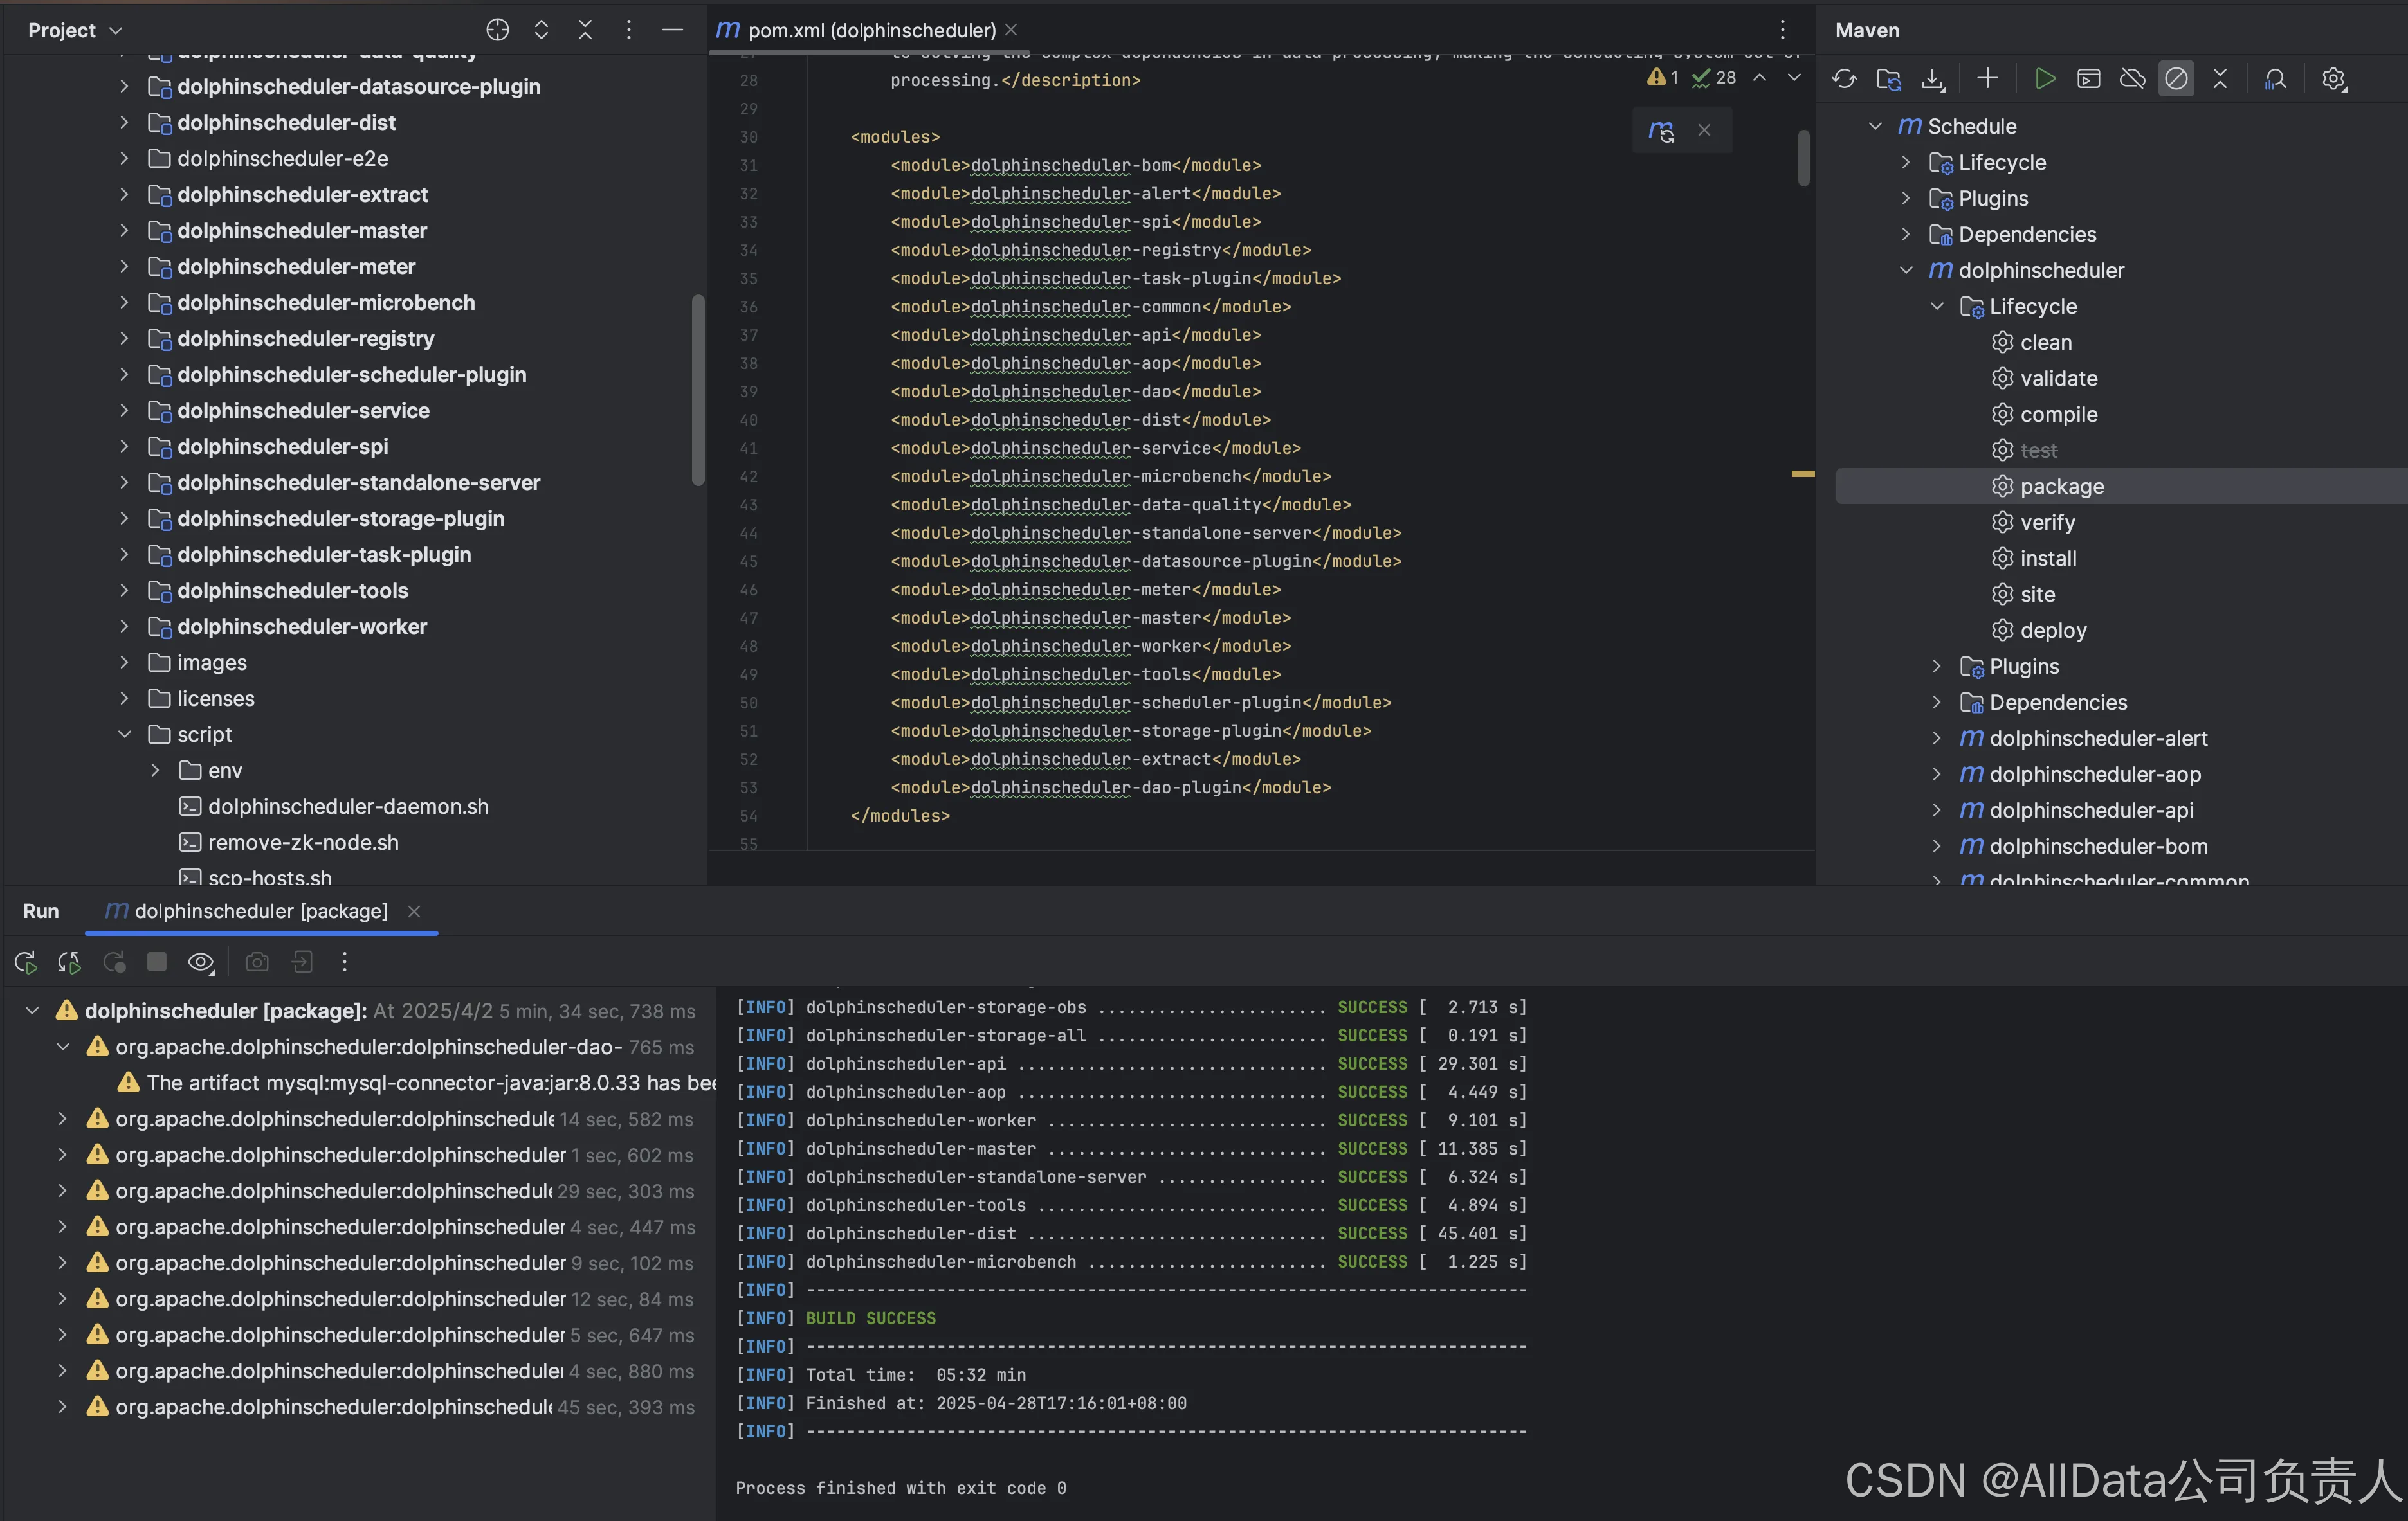Run Maven build with green play icon
Viewport: 2408px width, 1521px height.
[x=2045, y=79]
